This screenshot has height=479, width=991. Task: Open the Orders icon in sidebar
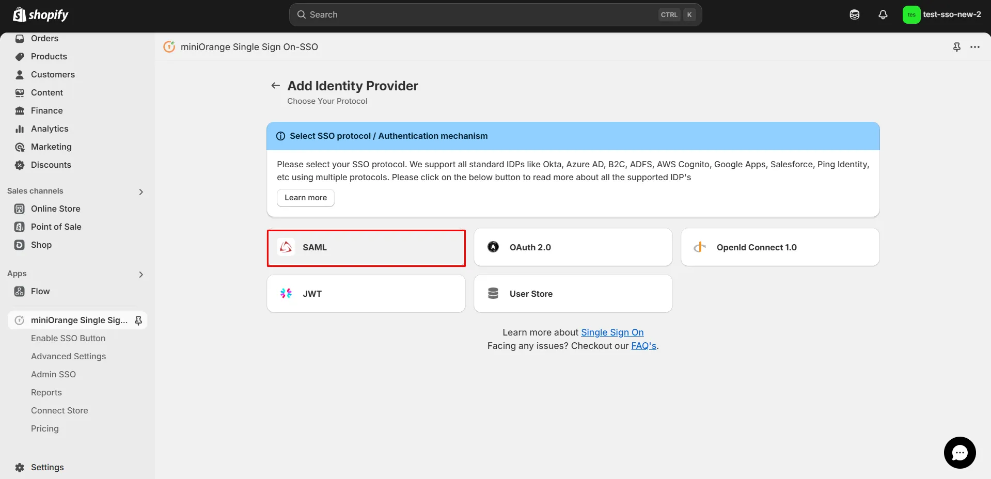pos(20,39)
